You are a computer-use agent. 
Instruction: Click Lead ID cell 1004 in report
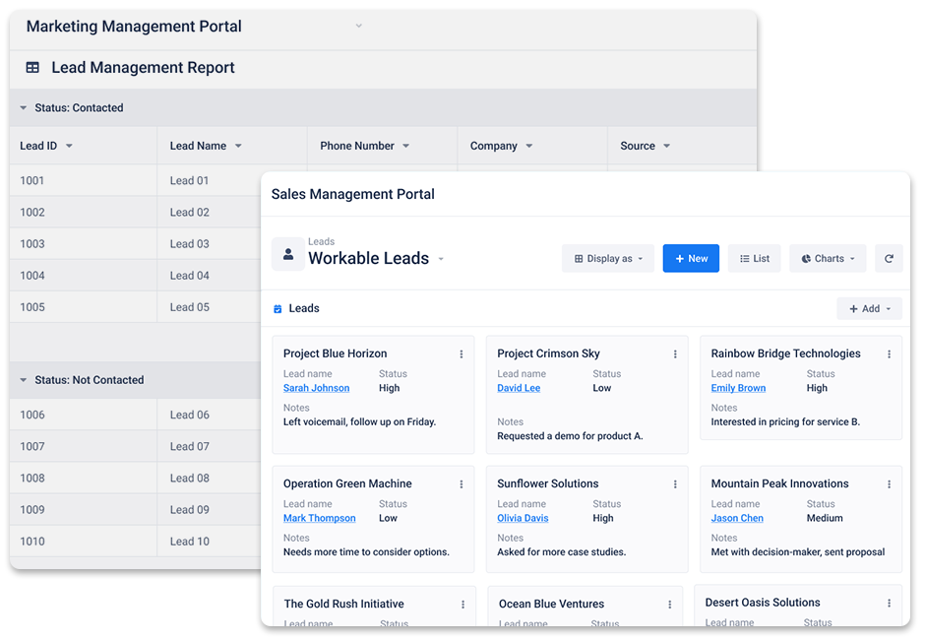pyautogui.click(x=84, y=276)
